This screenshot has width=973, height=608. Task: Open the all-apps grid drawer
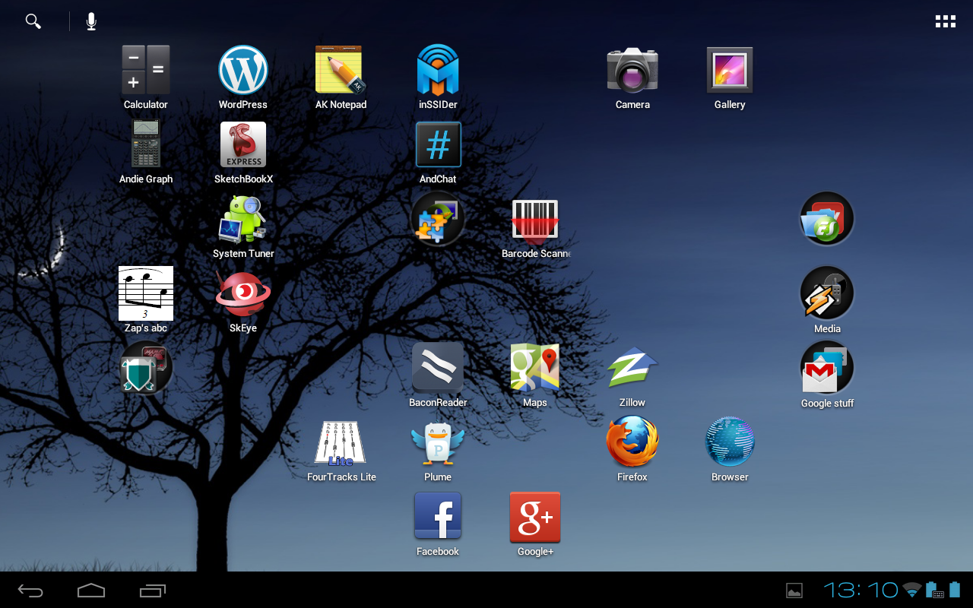(x=945, y=21)
